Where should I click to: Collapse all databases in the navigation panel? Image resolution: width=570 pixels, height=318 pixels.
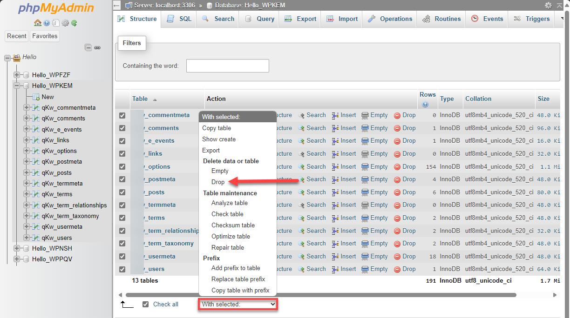(88, 47)
